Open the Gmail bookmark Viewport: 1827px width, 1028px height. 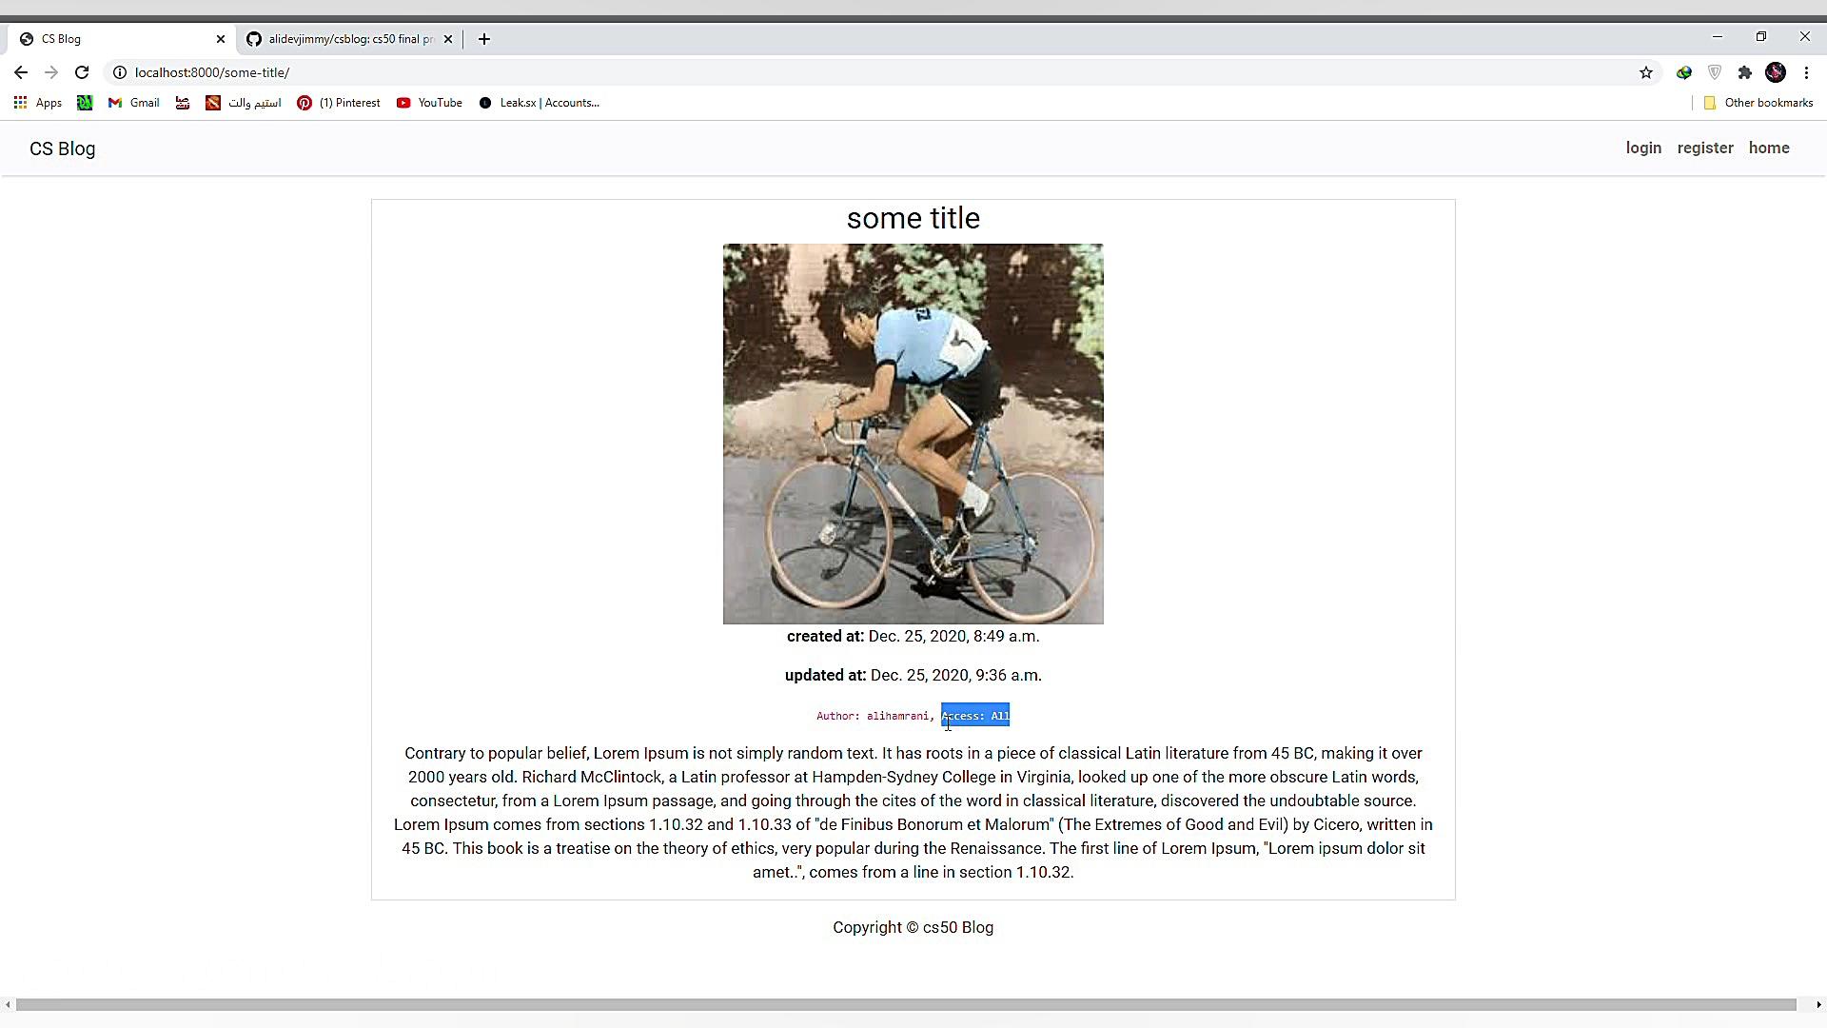click(x=134, y=103)
